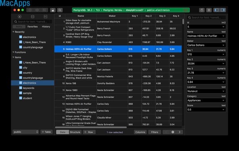Image resolution: width=239 pixels, height=151 pixels.
Task: Click the Muhammed MacIntyre maker cell
Action: click(112, 22)
